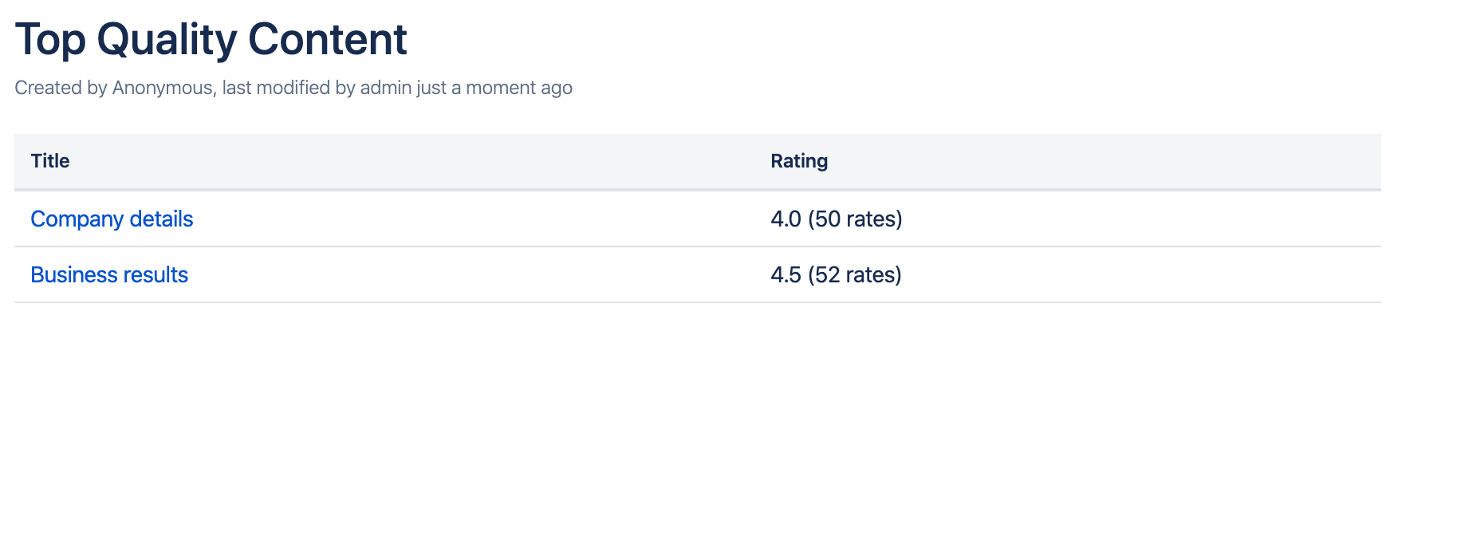Click the word details in first link
Viewport: 1461px width, 544px height.
161,219
